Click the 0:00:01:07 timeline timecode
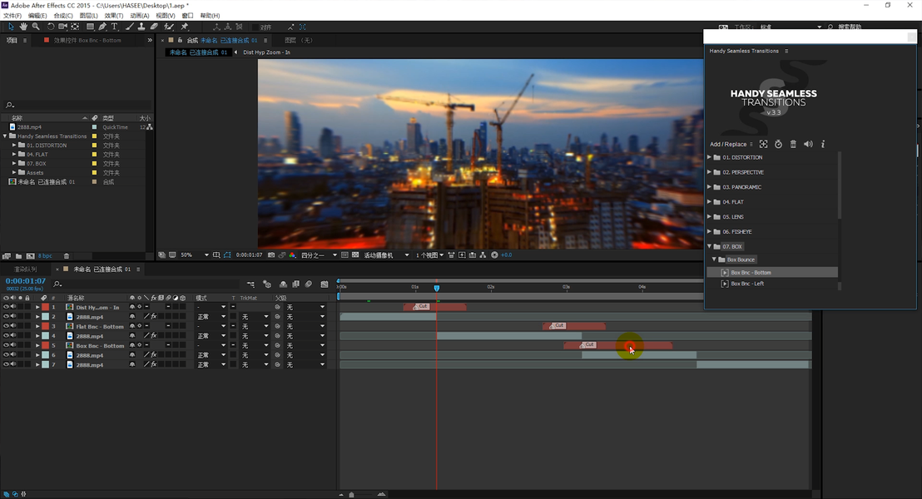922x499 pixels. tap(25, 281)
